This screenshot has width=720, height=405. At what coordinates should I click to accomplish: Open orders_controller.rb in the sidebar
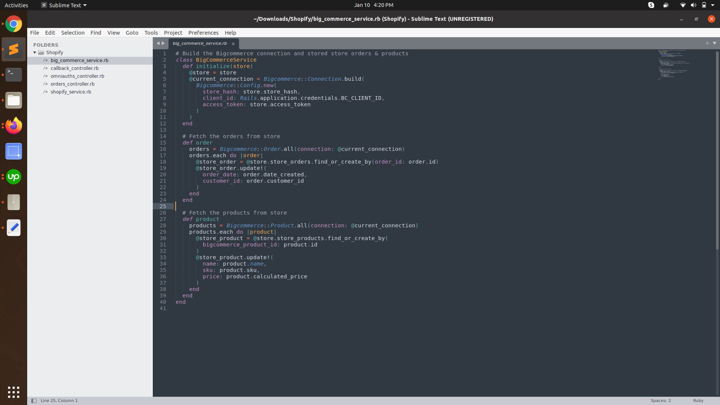73,84
